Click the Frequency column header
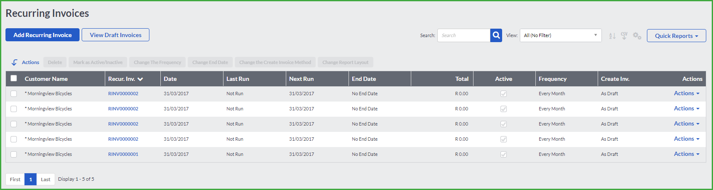The height and width of the screenshot is (190, 713). pos(553,79)
